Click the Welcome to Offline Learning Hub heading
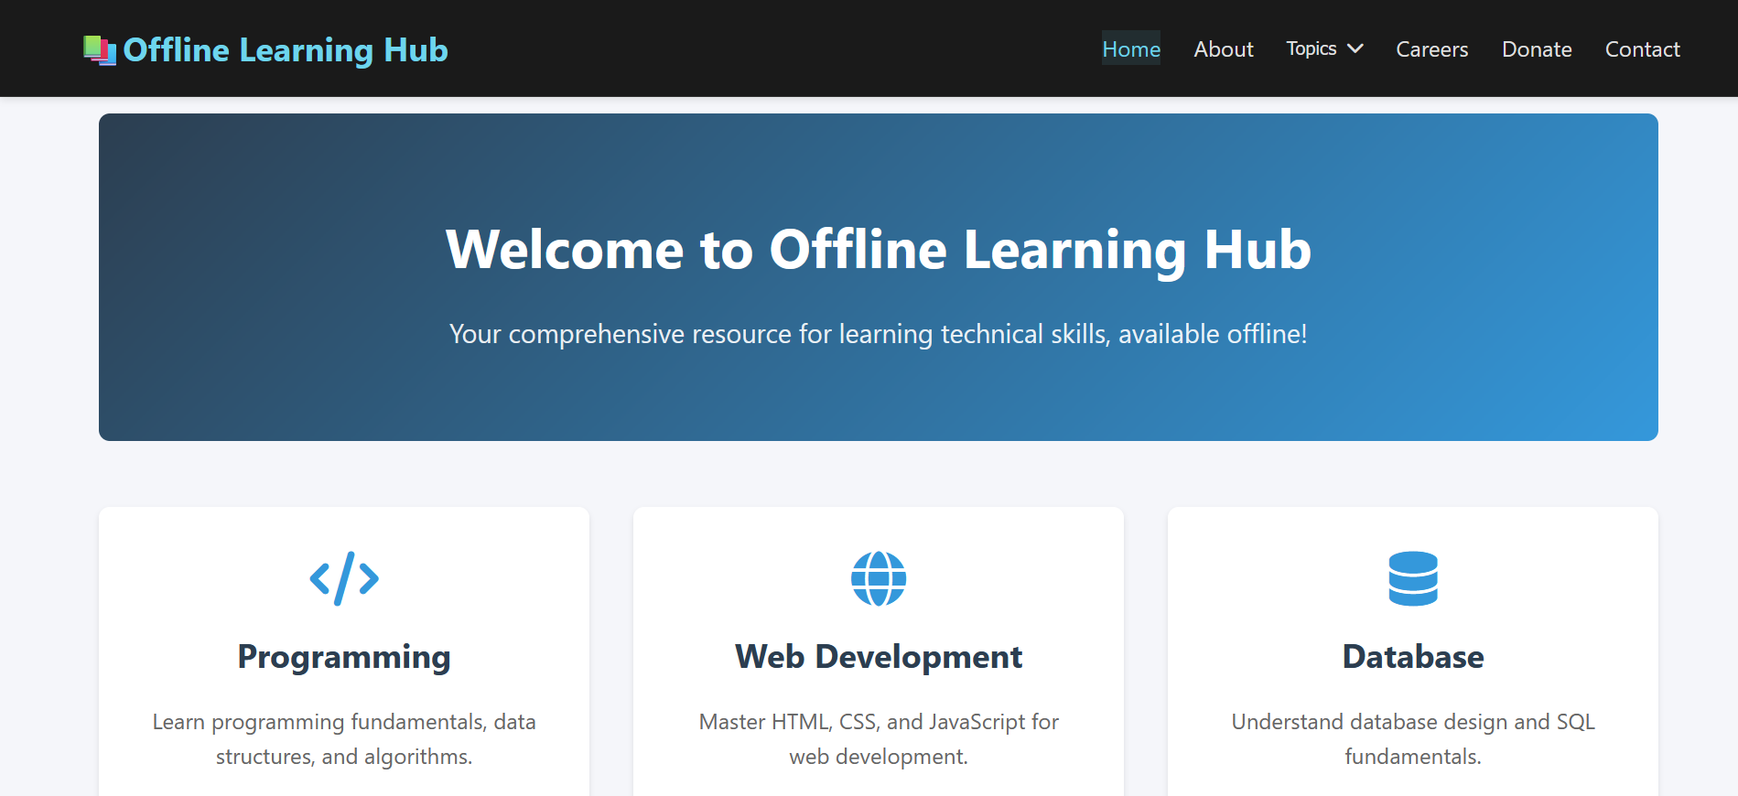The height and width of the screenshot is (796, 1738). 879,249
